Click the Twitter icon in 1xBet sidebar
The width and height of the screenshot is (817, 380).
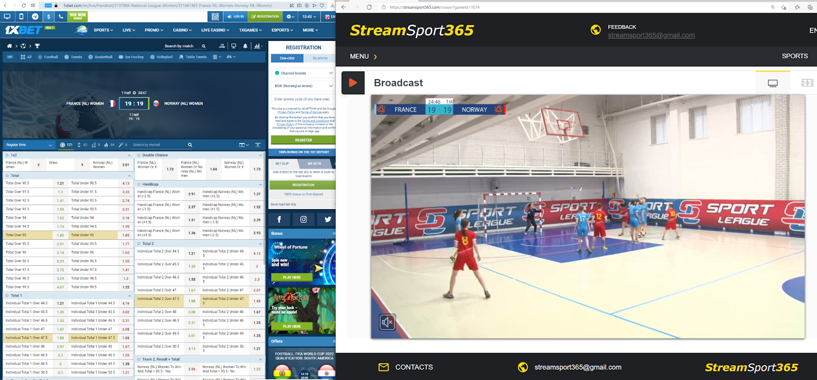pyautogui.click(x=327, y=219)
